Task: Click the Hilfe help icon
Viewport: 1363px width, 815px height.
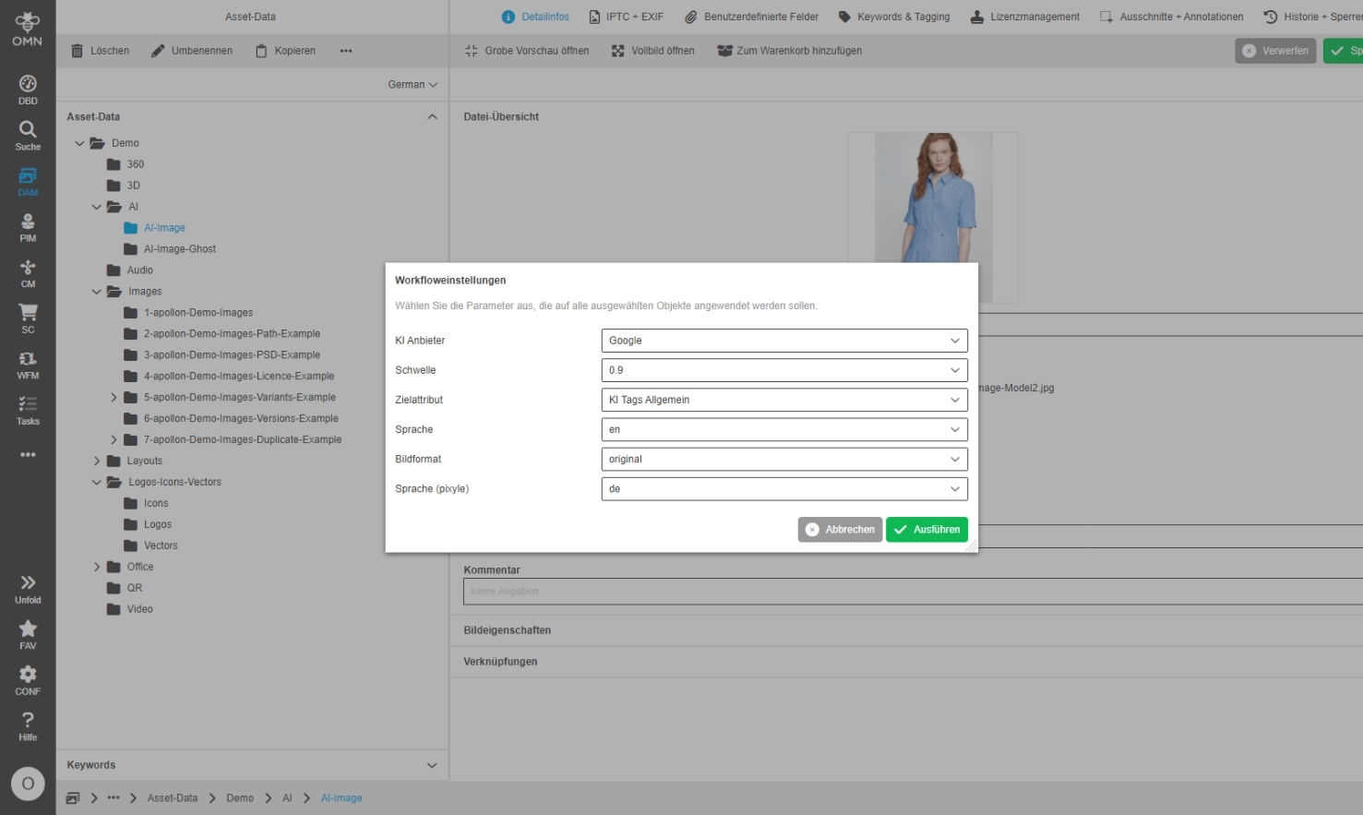Action: coord(28,725)
